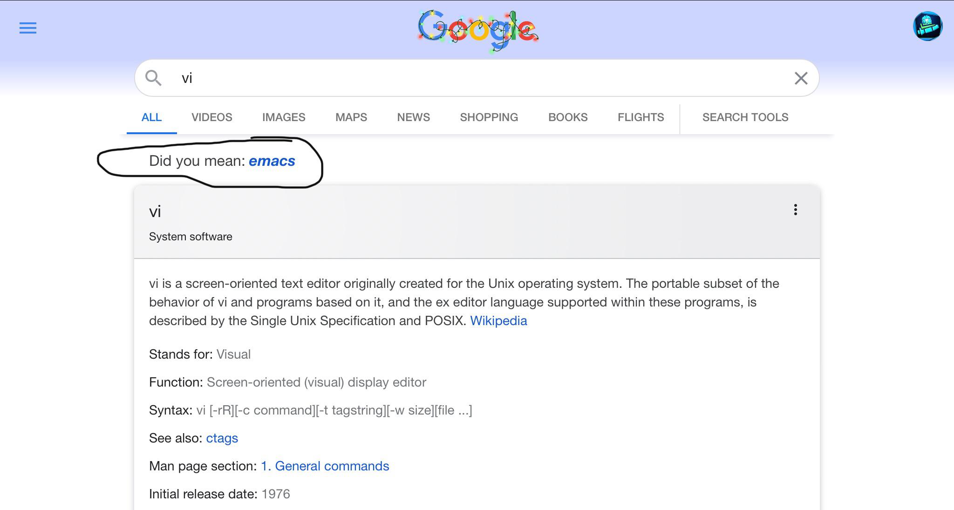Click the General commands man page link
The height and width of the screenshot is (510, 954).
tap(325, 466)
